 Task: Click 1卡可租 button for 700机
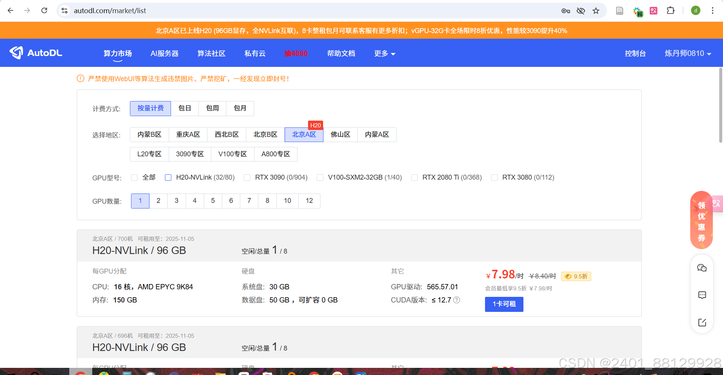click(x=504, y=304)
